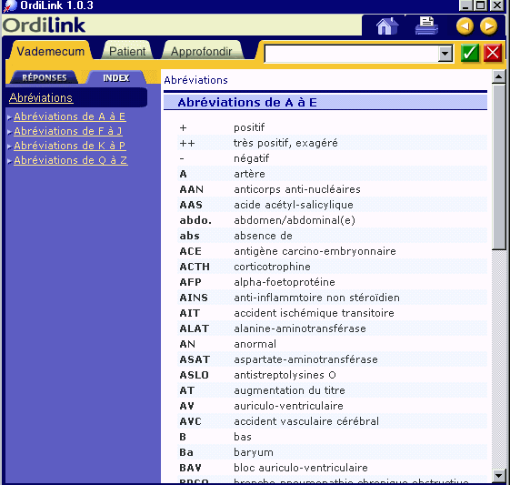510x485 pixels.
Task: Open Abréviations de F à J link
Action: [68, 131]
